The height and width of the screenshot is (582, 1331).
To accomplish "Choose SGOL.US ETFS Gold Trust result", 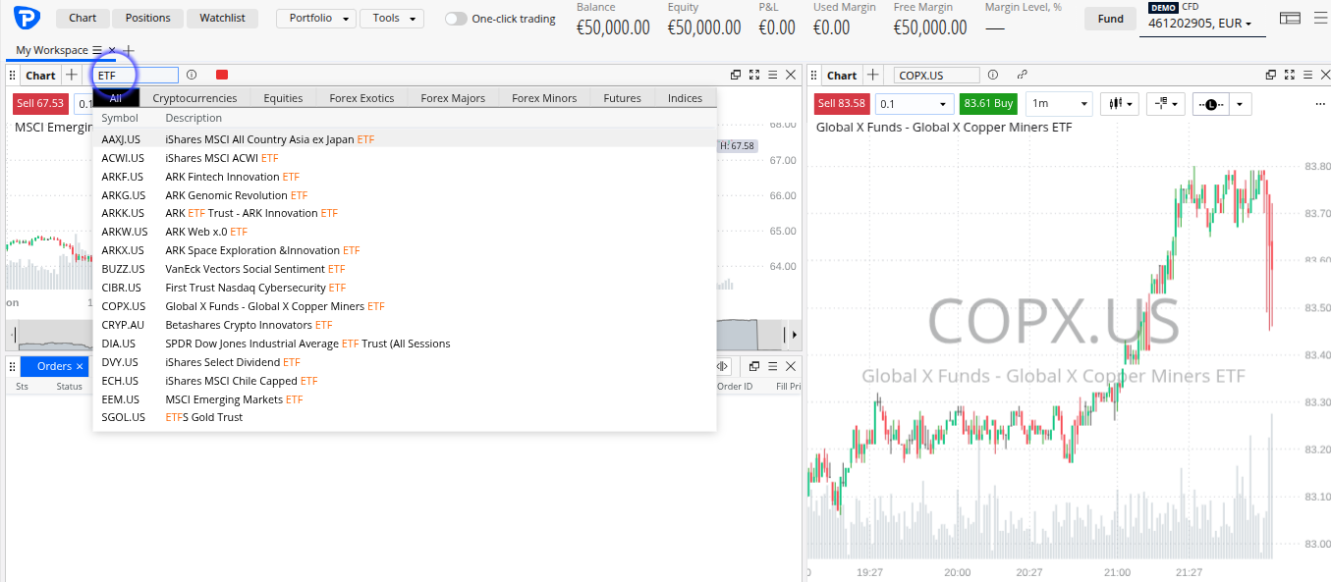I will tap(405, 417).
